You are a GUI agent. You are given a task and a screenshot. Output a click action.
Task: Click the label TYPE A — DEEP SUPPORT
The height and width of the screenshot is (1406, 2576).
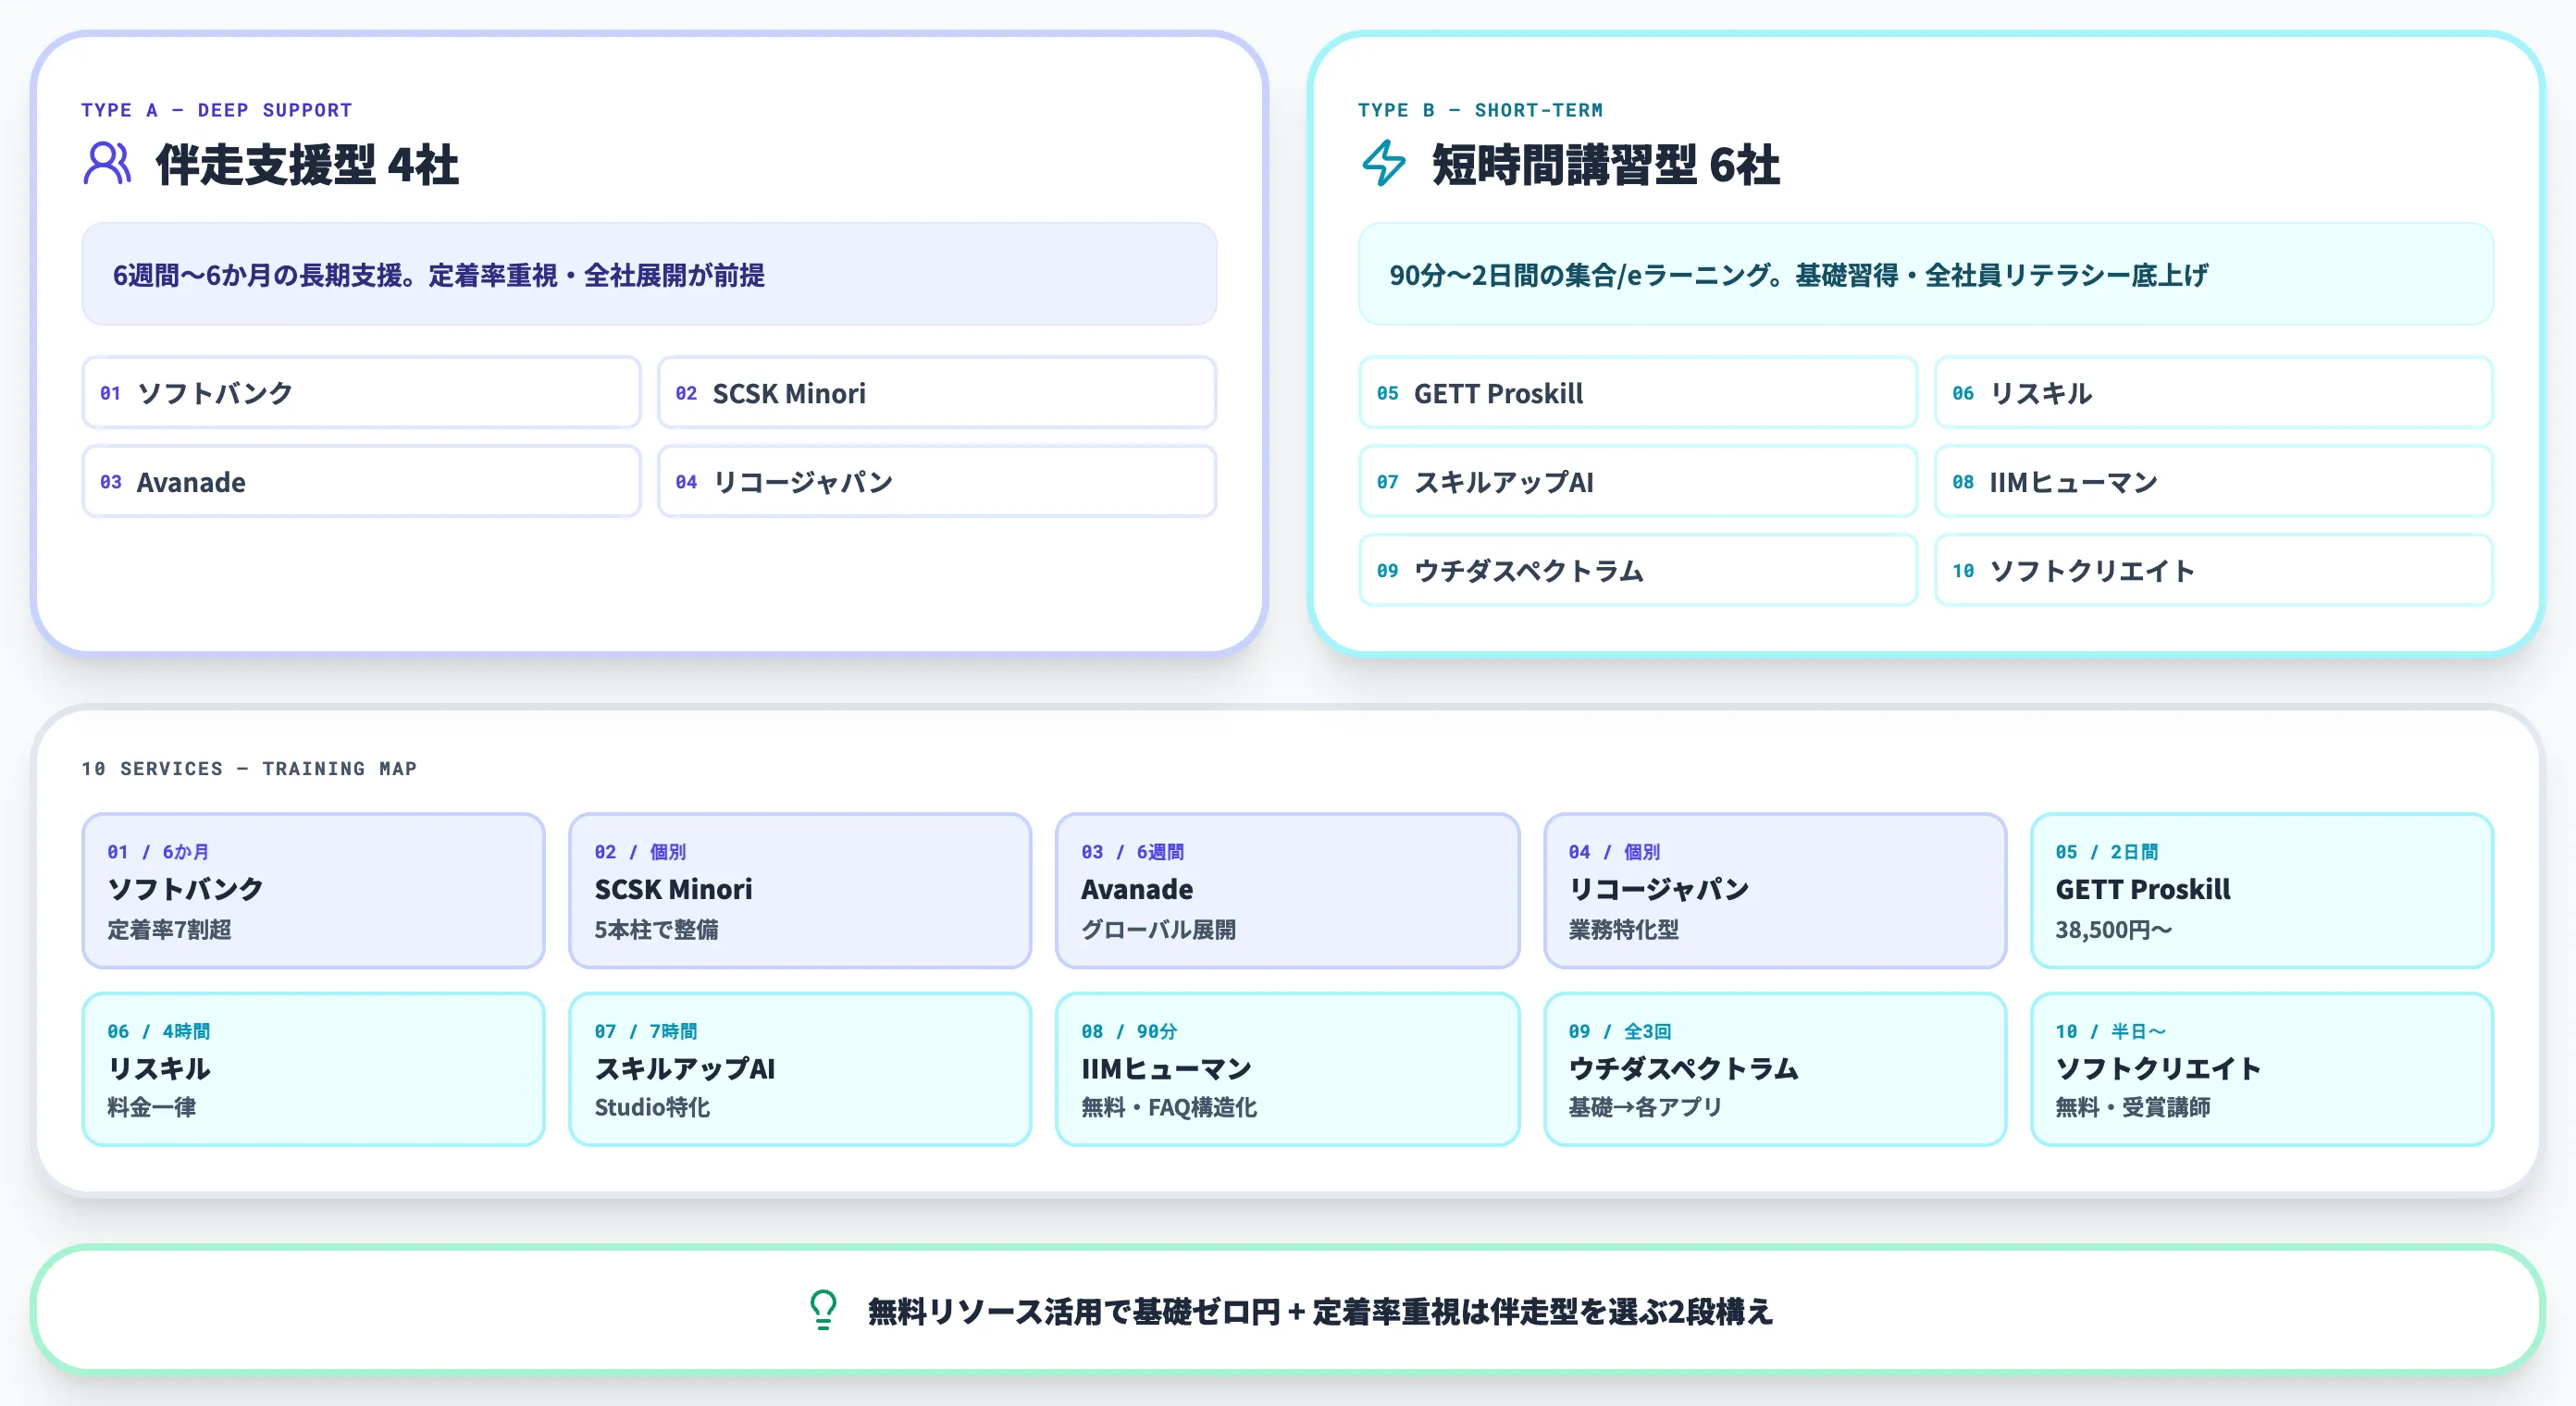click(x=217, y=110)
